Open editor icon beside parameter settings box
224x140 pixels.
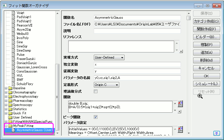click(x=180, y=129)
